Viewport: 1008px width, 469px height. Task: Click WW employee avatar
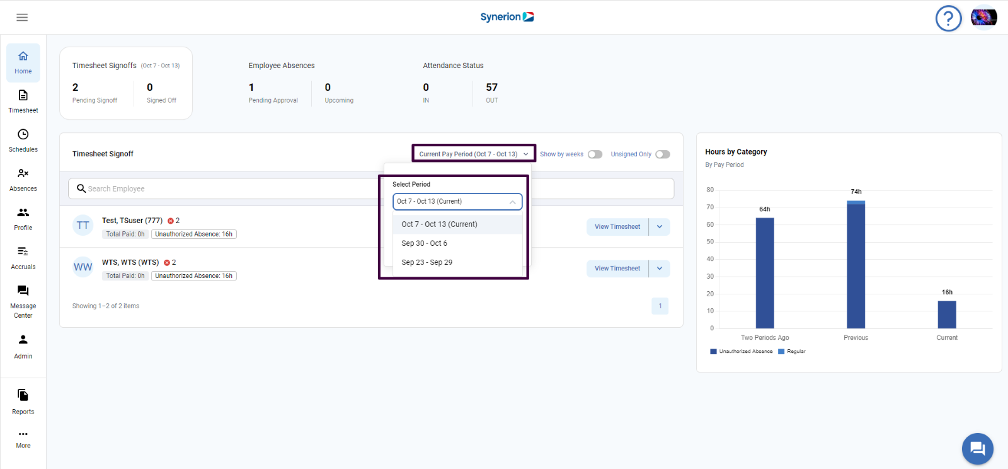tap(83, 267)
